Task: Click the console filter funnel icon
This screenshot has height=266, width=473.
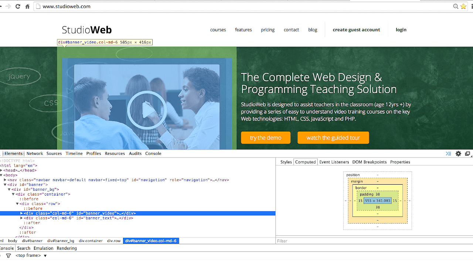Action: (8, 256)
